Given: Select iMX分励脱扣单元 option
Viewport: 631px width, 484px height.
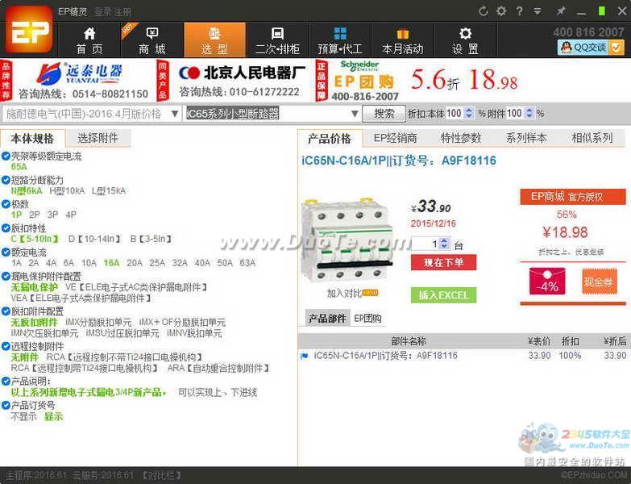Looking at the screenshot, I should (x=98, y=322).
